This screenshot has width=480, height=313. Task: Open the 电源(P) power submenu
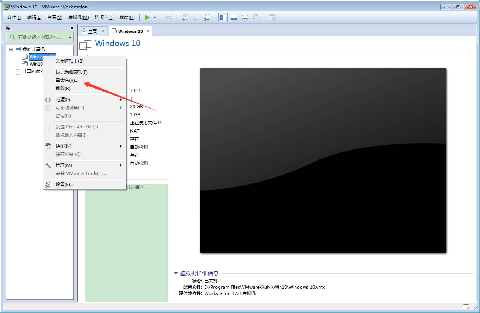[x=85, y=100]
